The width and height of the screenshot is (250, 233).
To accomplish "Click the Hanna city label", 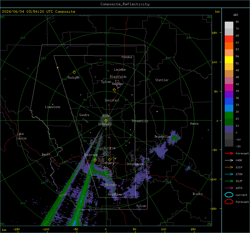I will tap(194, 124).
